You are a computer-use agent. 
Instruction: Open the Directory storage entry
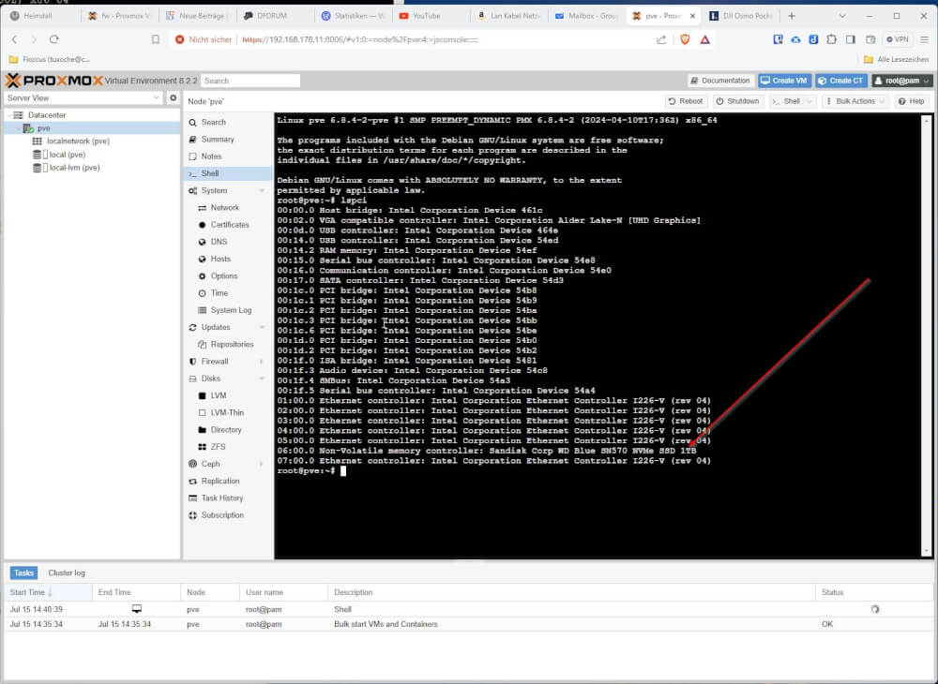point(225,429)
